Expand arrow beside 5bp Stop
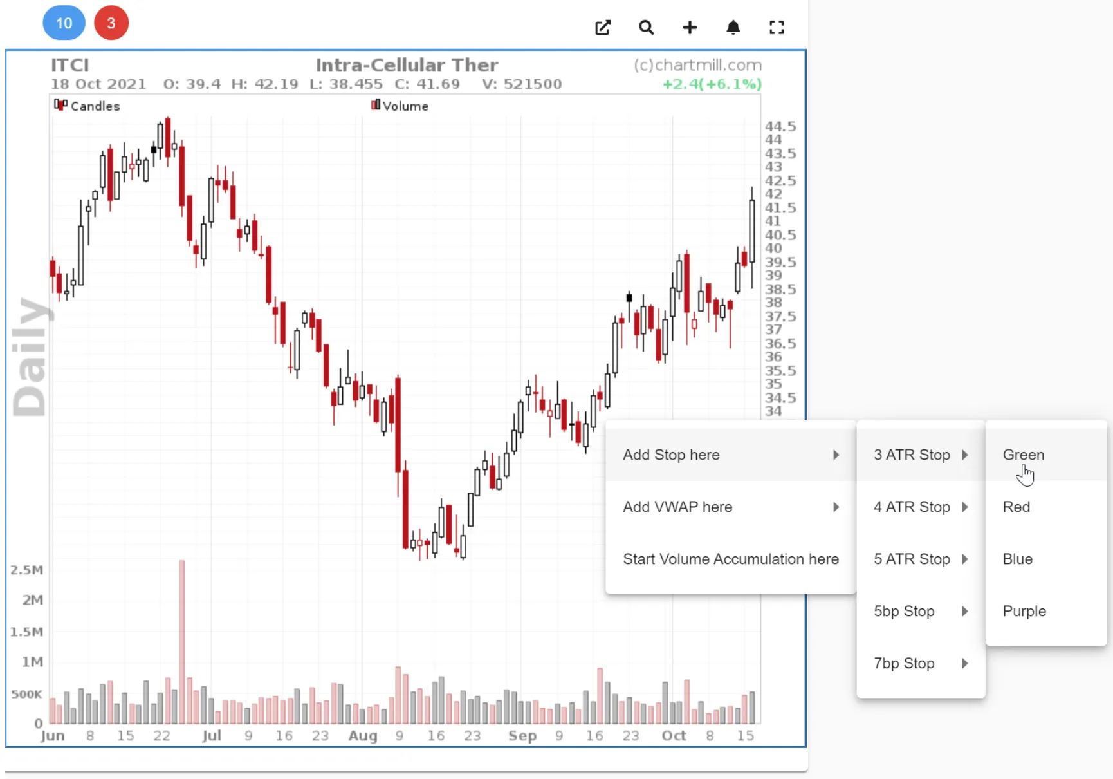This screenshot has width=1113, height=779. [965, 611]
